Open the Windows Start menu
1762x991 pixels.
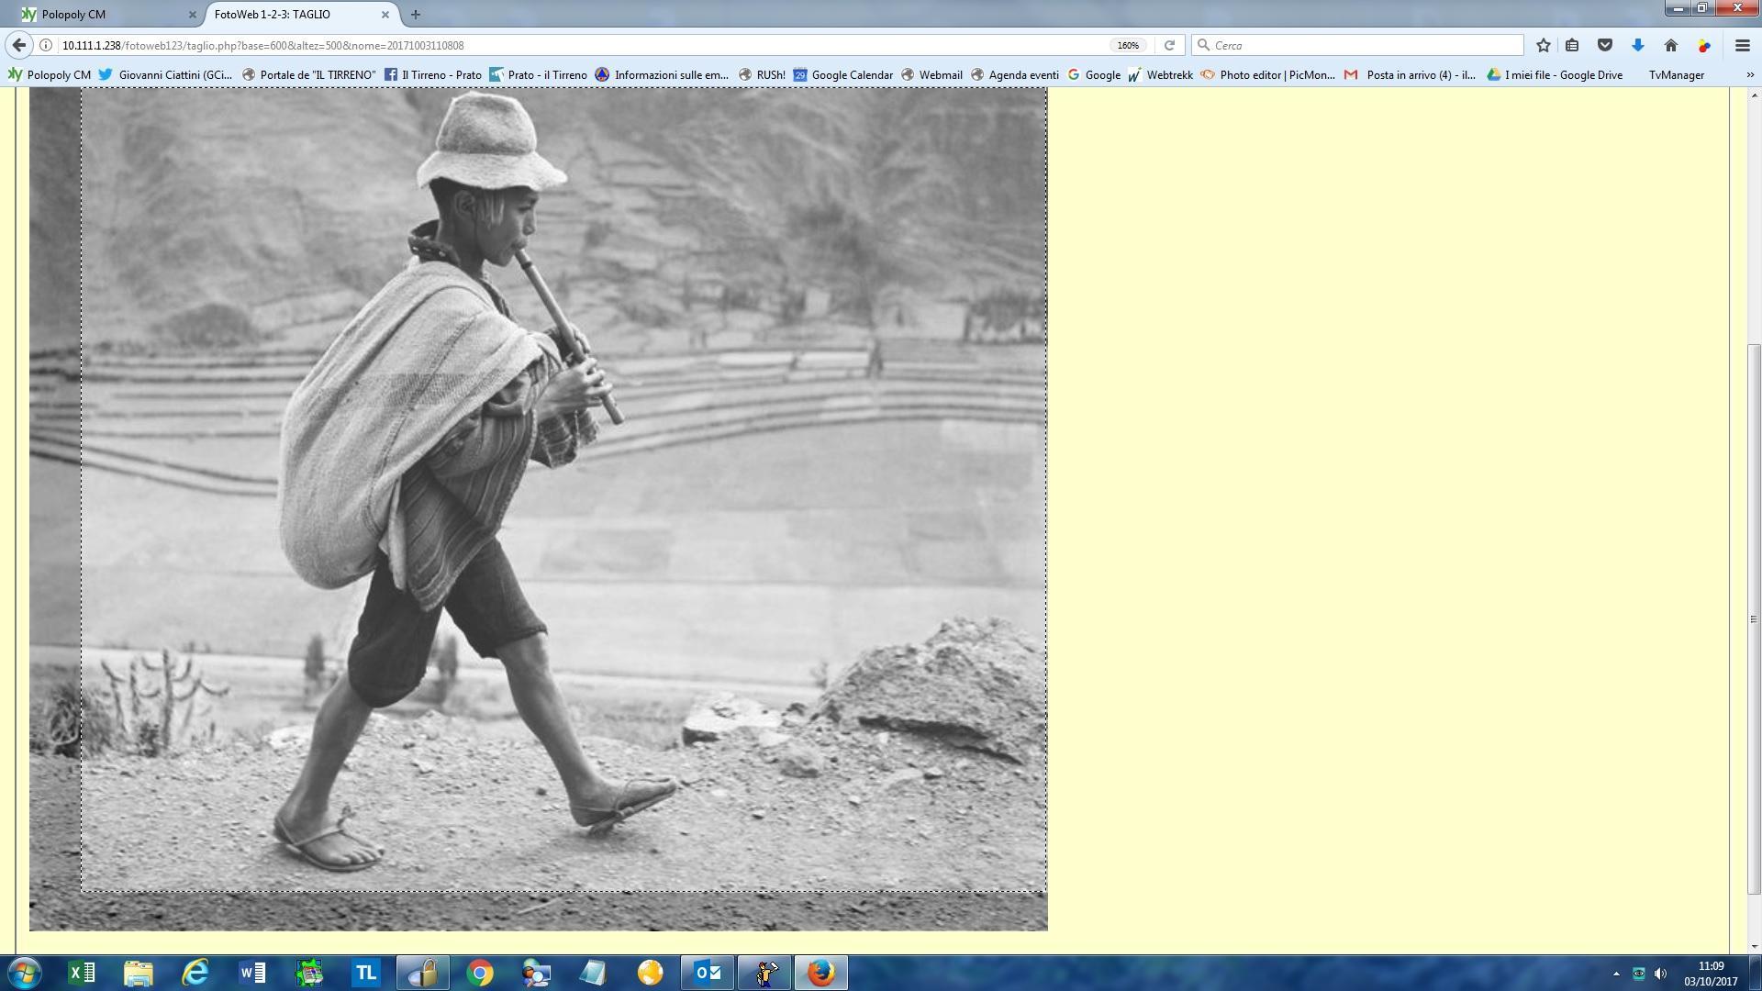click(x=24, y=973)
